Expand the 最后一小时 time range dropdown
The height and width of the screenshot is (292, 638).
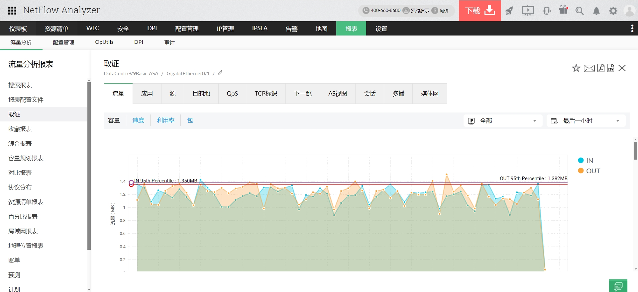(585, 121)
